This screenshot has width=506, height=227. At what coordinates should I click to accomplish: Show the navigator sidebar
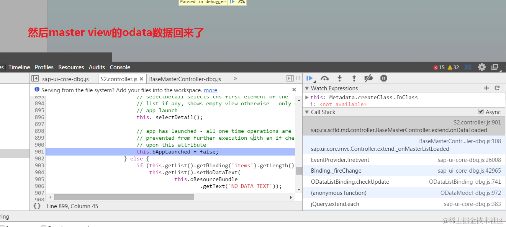click(x=35, y=78)
